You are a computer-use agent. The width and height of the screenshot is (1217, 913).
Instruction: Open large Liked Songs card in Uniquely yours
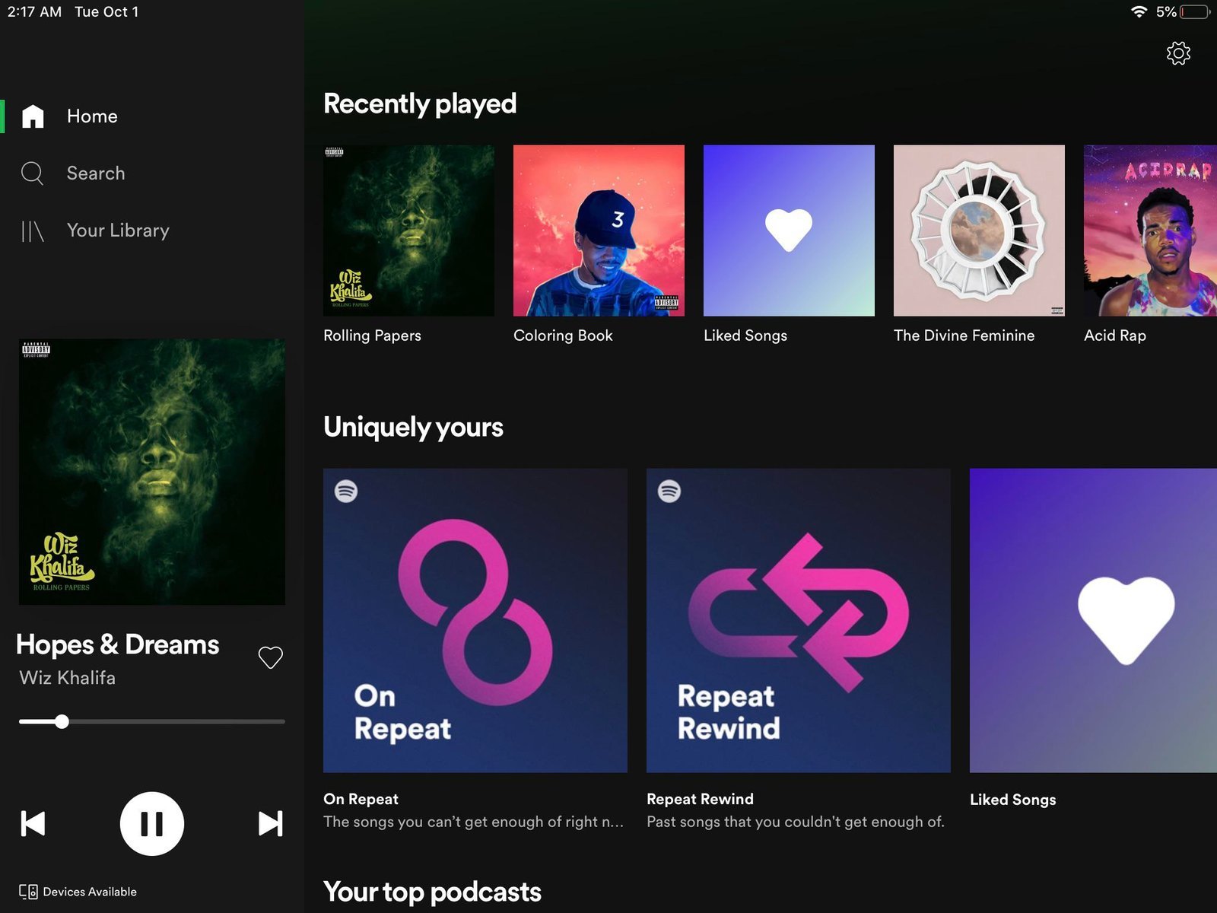(1093, 620)
